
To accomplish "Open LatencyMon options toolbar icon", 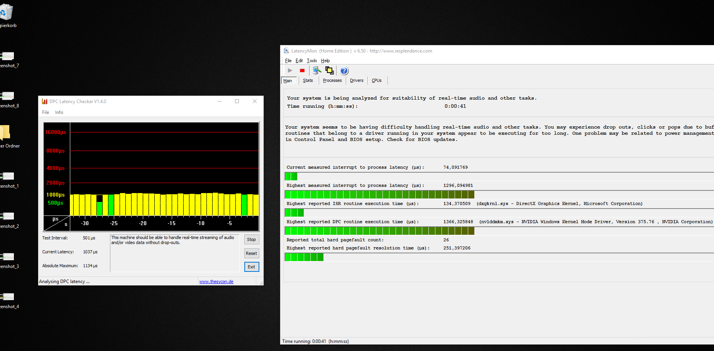I will (317, 71).
